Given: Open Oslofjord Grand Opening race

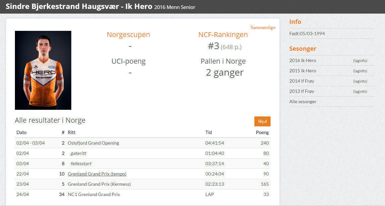Looking at the screenshot, I should [x=93, y=143].
